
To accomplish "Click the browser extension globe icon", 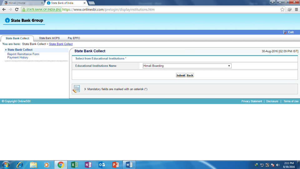I will pyautogui.click(x=289, y=9).
